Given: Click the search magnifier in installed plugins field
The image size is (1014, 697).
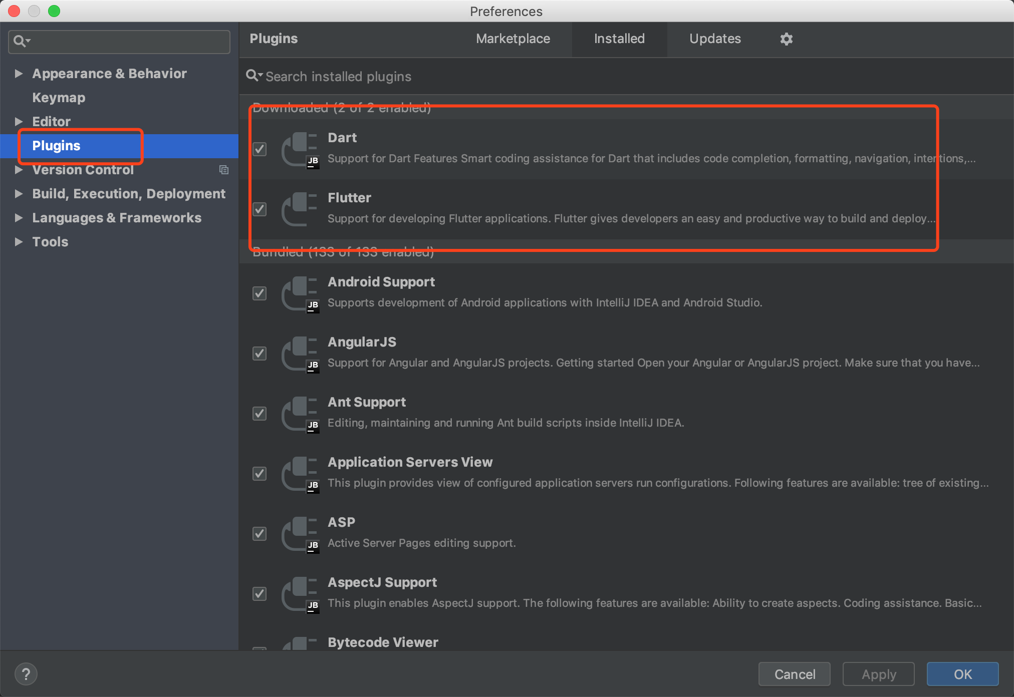Looking at the screenshot, I should (254, 76).
